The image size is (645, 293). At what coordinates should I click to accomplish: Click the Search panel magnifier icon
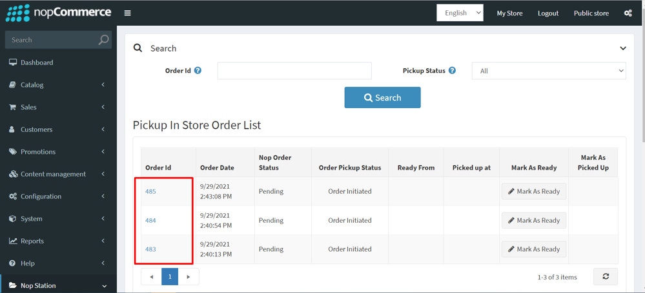138,48
